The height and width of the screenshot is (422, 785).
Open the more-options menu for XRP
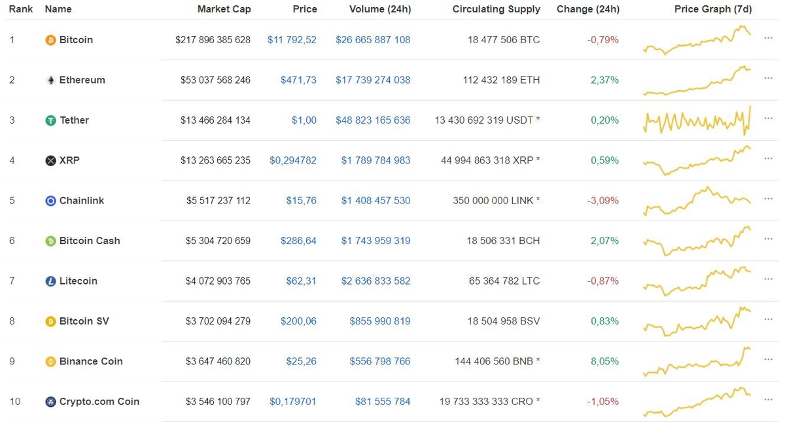pyautogui.click(x=768, y=158)
